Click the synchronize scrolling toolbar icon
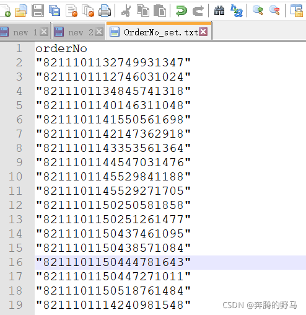Viewport: 306px width, 315px height. 296,11
